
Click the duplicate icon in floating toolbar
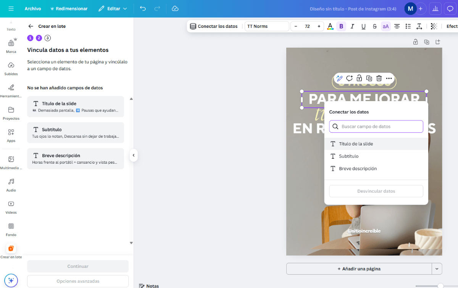[x=369, y=78]
